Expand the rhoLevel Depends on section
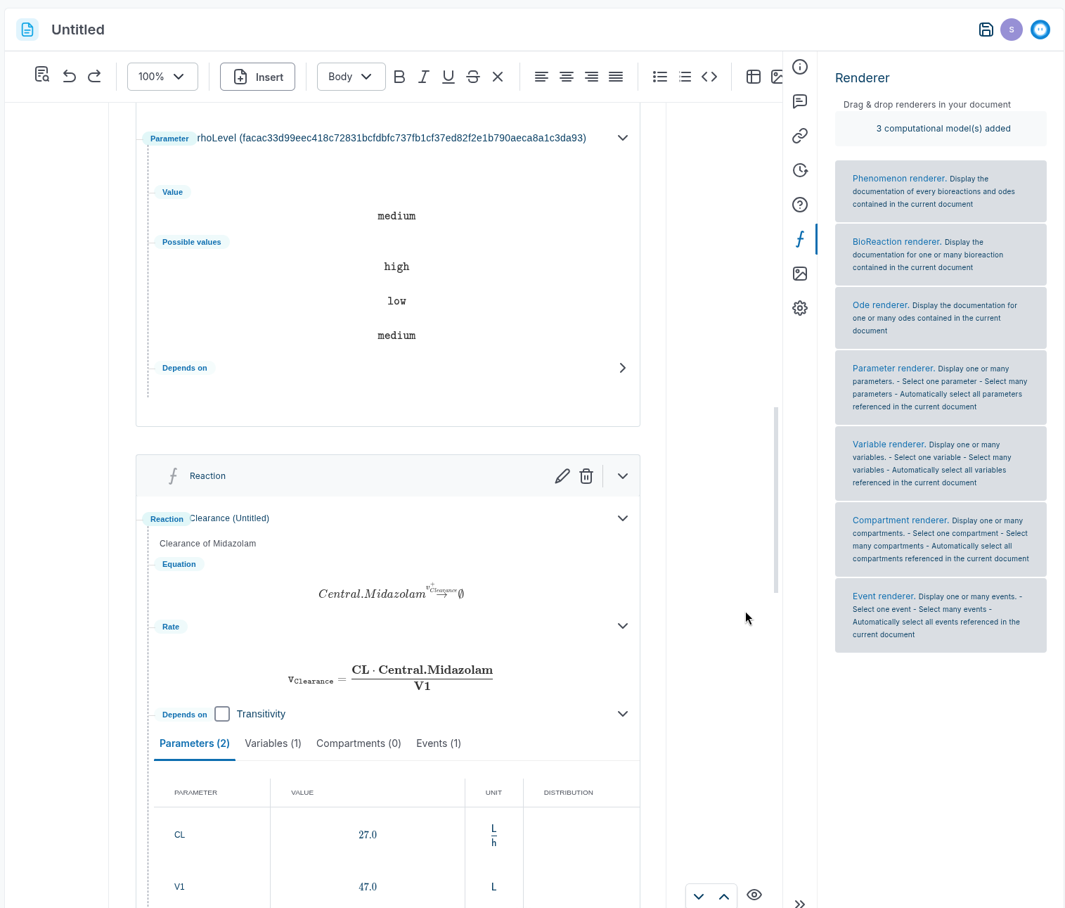The image size is (1065, 908). coord(623,368)
